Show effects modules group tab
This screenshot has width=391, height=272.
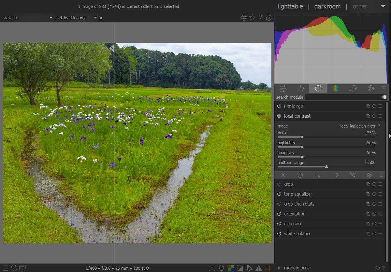tap(370, 88)
